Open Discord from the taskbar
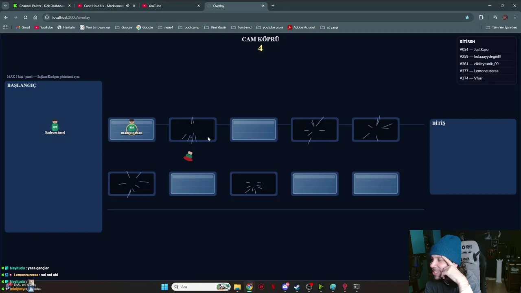 point(285,287)
